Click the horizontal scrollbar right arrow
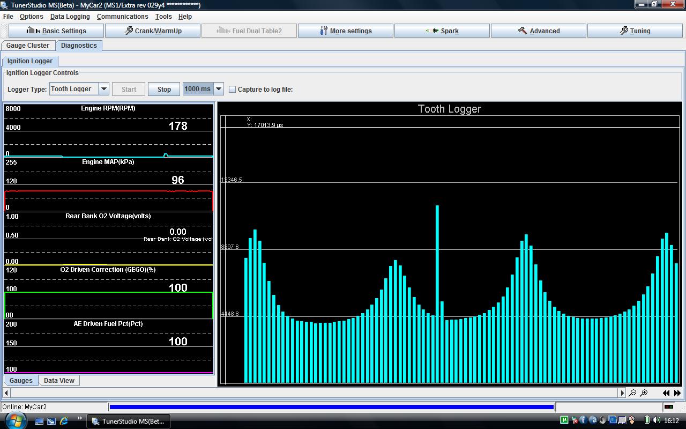This screenshot has height=429, width=686. pos(622,393)
